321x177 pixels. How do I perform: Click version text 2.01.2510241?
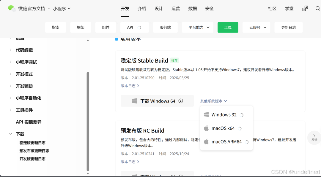[x=143, y=154]
